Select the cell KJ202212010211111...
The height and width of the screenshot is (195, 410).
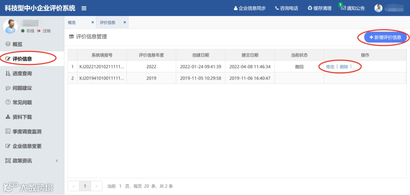pos(102,67)
